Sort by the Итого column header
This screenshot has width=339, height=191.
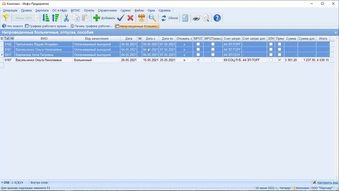point(323,39)
